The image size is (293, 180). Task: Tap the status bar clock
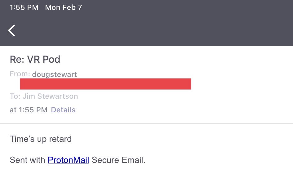pos(24,7)
